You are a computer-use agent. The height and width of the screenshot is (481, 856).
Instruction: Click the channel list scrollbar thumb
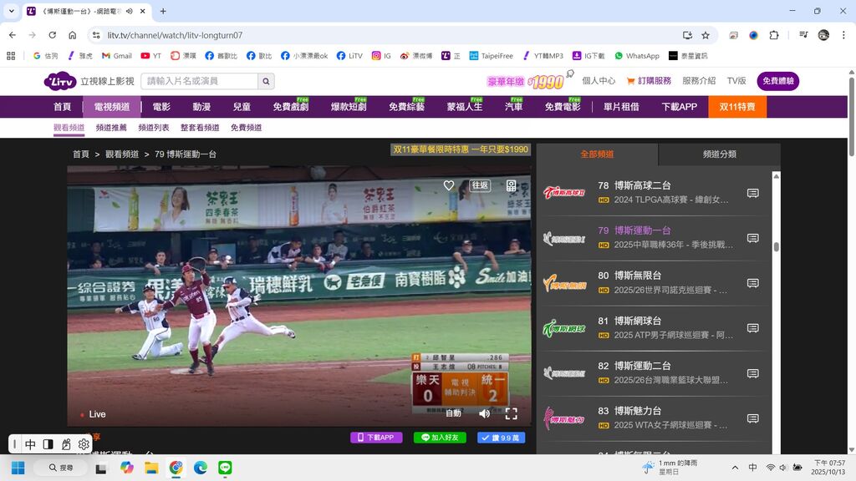tap(777, 246)
